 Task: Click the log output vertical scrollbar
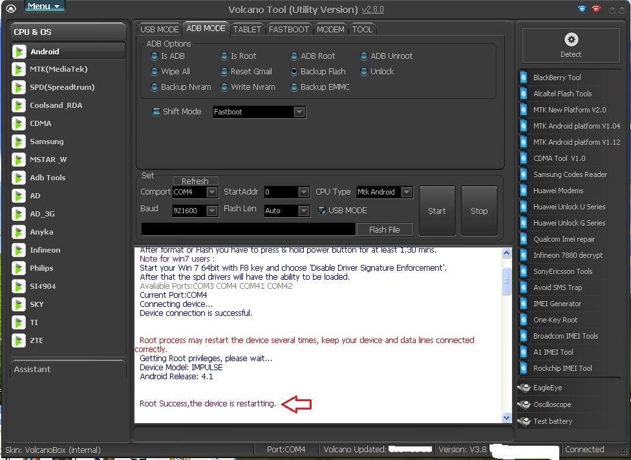[x=506, y=335]
